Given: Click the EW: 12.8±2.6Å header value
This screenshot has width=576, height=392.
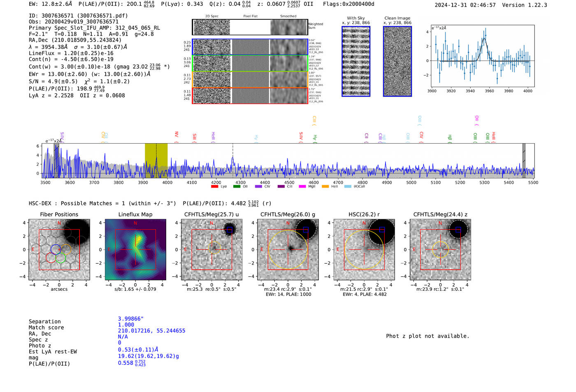Looking at the screenshot, I should pyautogui.click(x=51, y=4).
